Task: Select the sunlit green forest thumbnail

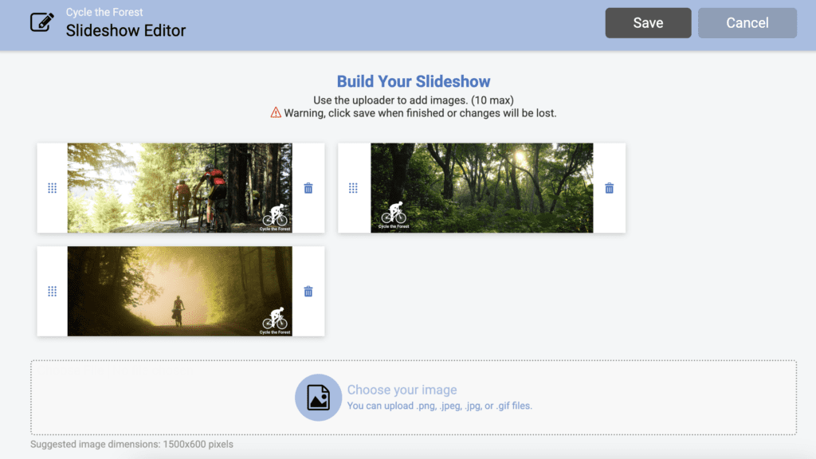Action: (482, 188)
